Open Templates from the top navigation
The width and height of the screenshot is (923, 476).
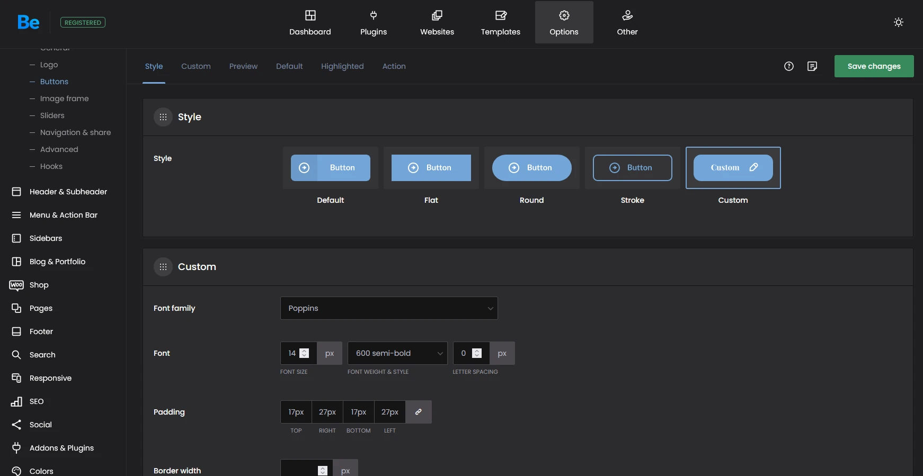pyautogui.click(x=500, y=23)
